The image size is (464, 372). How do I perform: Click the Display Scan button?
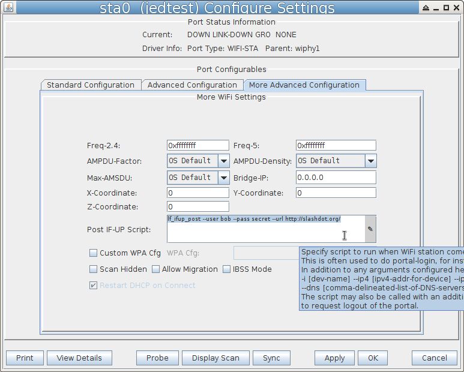(x=215, y=358)
